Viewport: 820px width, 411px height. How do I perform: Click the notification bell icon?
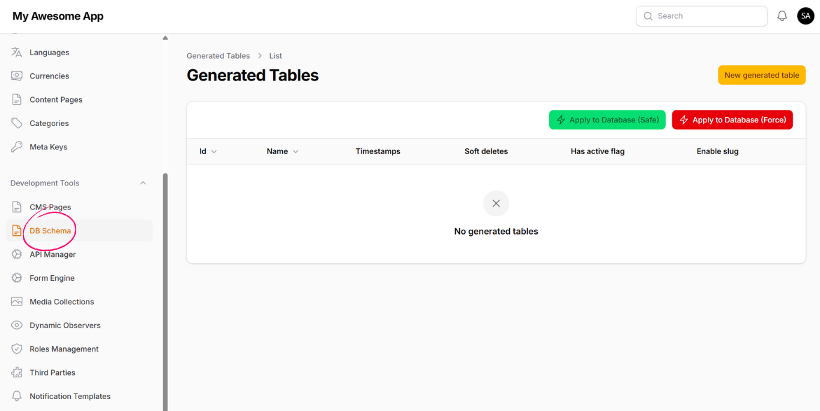[x=782, y=16]
